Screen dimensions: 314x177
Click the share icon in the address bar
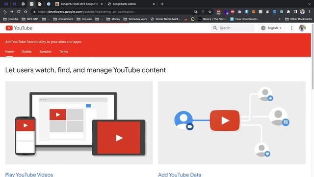coord(203,12)
